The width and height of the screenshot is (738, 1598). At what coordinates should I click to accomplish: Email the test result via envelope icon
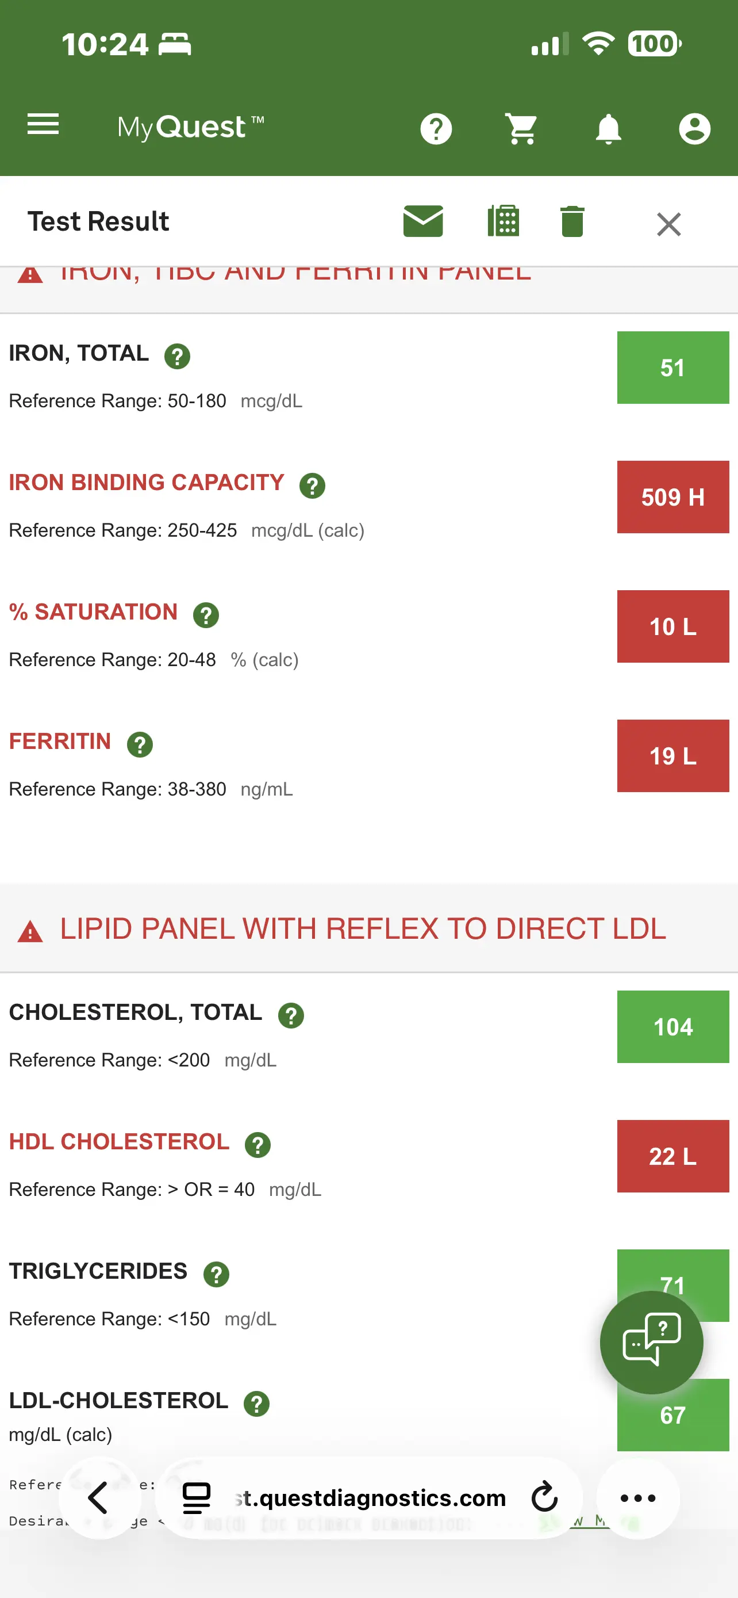tap(423, 221)
